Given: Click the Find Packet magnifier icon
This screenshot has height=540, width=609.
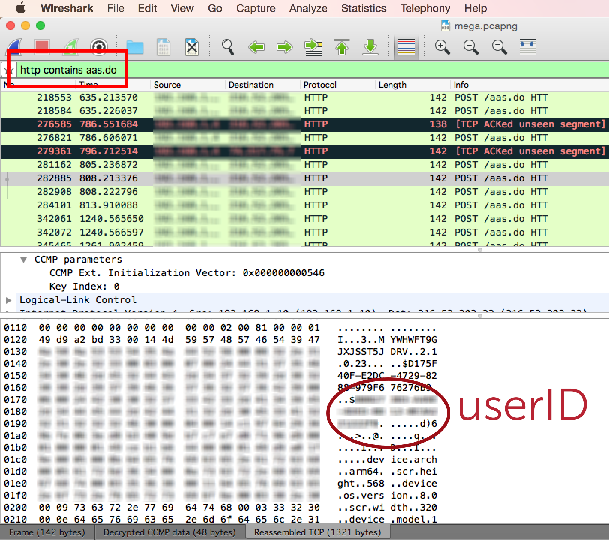Looking at the screenshot, I should click(x=228, y=47).
